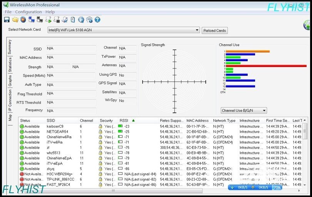Viewport: 312px width, 197px height.
Task: Click green status dot for kaiboerC9
Action: tap(22, 127)
